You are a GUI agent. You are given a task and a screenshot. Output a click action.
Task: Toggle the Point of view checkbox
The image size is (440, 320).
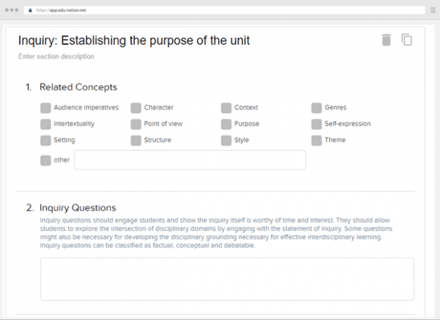pyautogui.click(x=136, y=124)
